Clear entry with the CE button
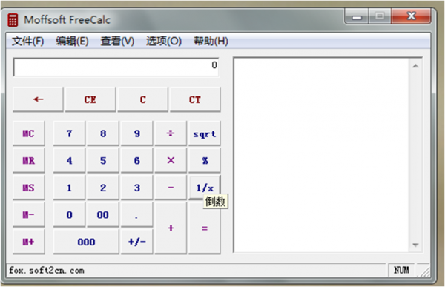Screen dimensions: 445x287 click(90, 99)
